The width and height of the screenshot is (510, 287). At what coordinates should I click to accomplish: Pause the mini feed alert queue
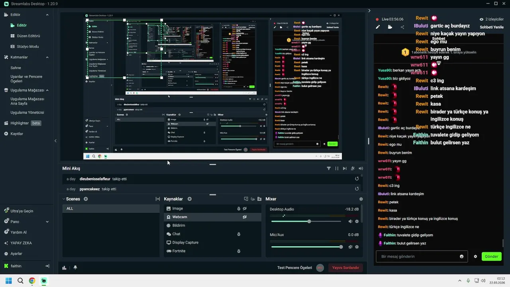[337, 169]
